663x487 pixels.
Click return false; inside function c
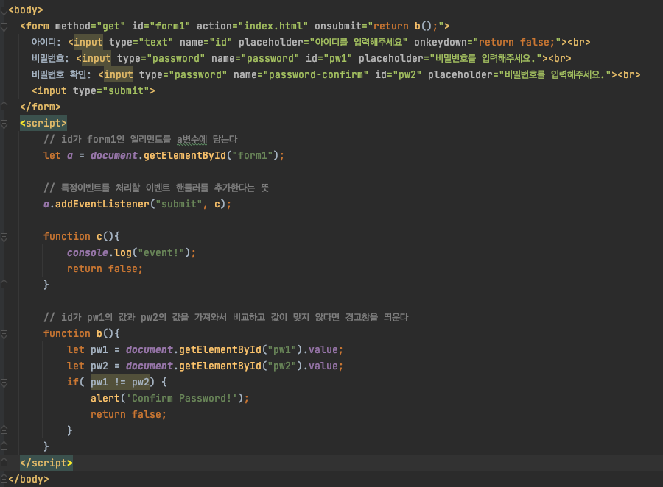105,269
